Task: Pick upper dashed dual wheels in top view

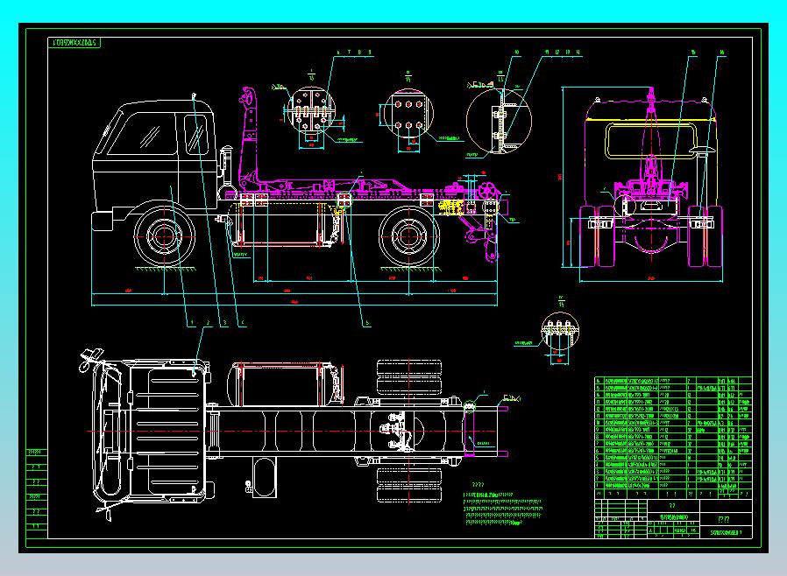Action: (409, 376)
